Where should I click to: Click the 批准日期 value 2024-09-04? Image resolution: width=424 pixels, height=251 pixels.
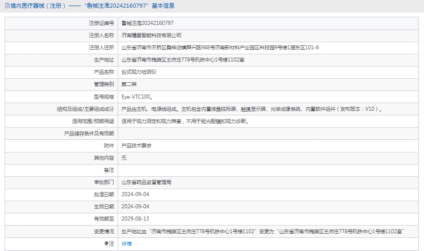(135, 194)
